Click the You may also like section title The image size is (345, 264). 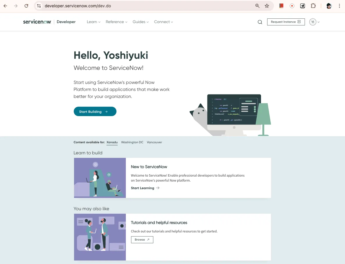click(91, 209)
